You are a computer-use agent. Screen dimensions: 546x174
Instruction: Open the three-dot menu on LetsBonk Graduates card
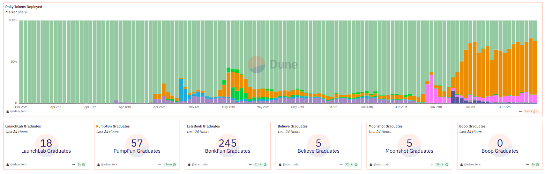(251, 165)
